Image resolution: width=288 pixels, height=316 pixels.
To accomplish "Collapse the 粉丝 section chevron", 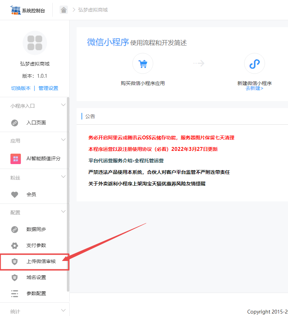I will 63,177.
